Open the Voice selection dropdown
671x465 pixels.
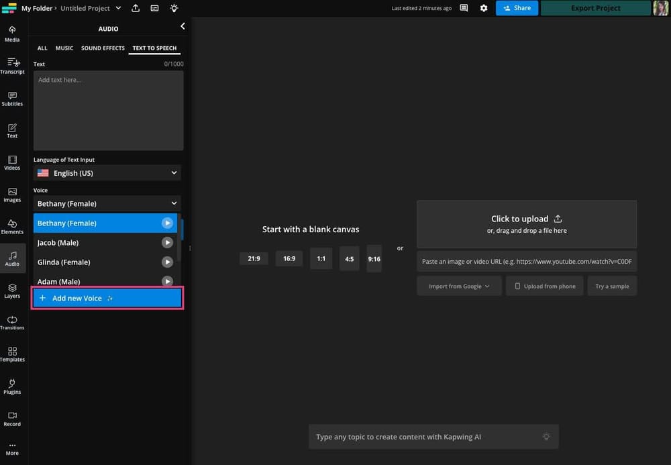click(106, 203)
